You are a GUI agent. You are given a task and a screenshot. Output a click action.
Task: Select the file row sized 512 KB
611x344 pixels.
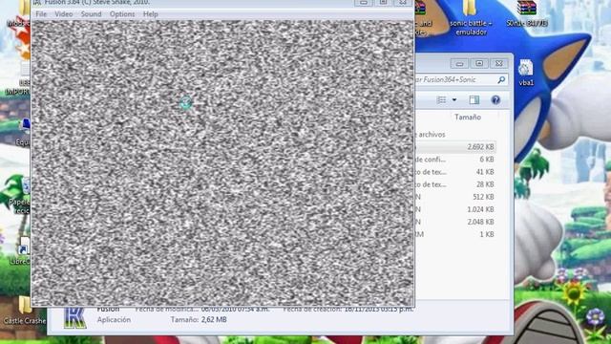click(456, 197)
